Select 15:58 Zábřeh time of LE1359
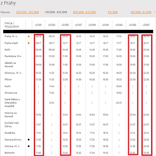This screenshot has width=156, height=156. [92, 65]
